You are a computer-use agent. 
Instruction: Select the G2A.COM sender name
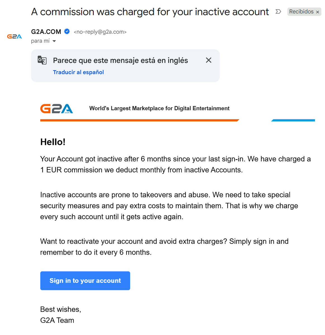tap(46, 32)
